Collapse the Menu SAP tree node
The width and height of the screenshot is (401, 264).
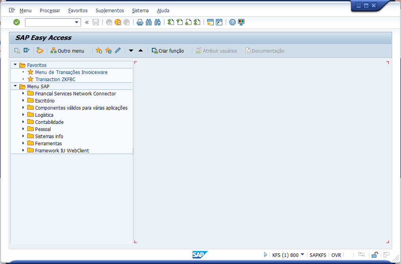(15, 86)
